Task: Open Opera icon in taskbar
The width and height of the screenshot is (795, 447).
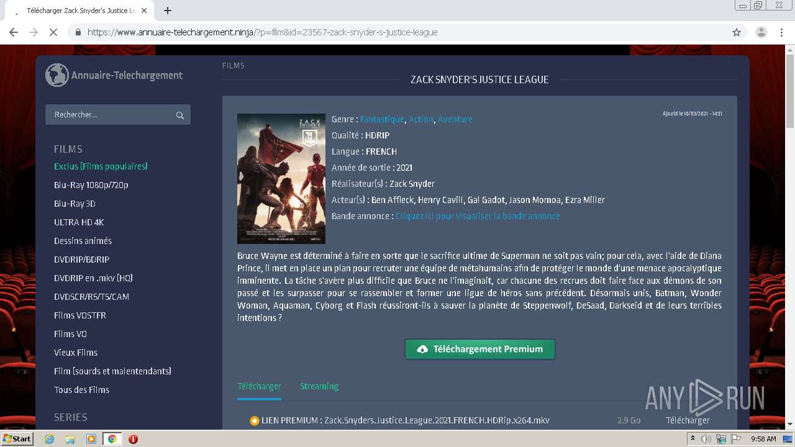Action: pyautogui.click(x=133, y=439)
